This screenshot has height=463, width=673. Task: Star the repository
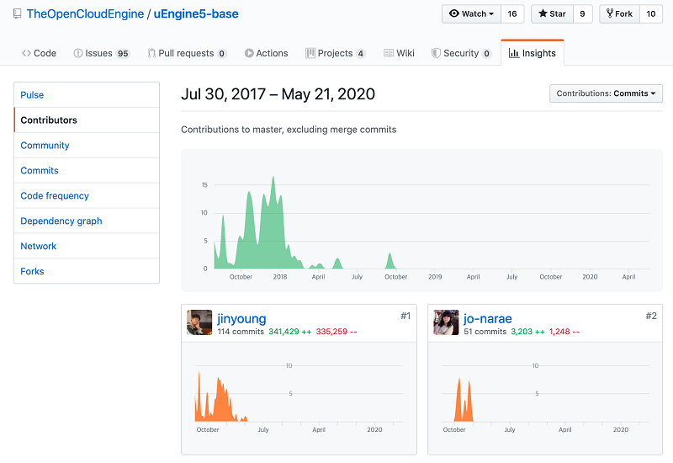[552, 13]
